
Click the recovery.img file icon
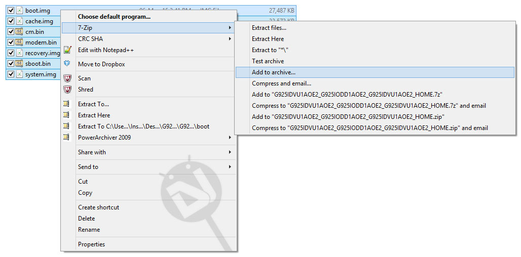[20, 53]
